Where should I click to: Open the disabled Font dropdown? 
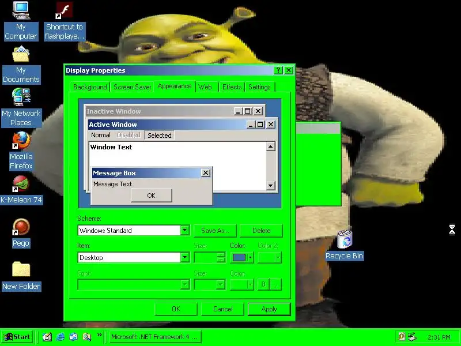134,284
